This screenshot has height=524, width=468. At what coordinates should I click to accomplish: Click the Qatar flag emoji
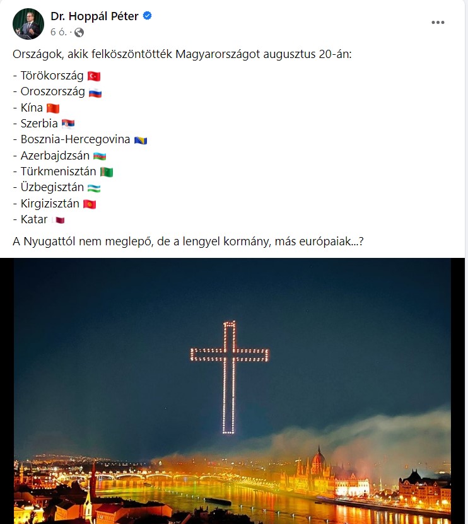58,220
